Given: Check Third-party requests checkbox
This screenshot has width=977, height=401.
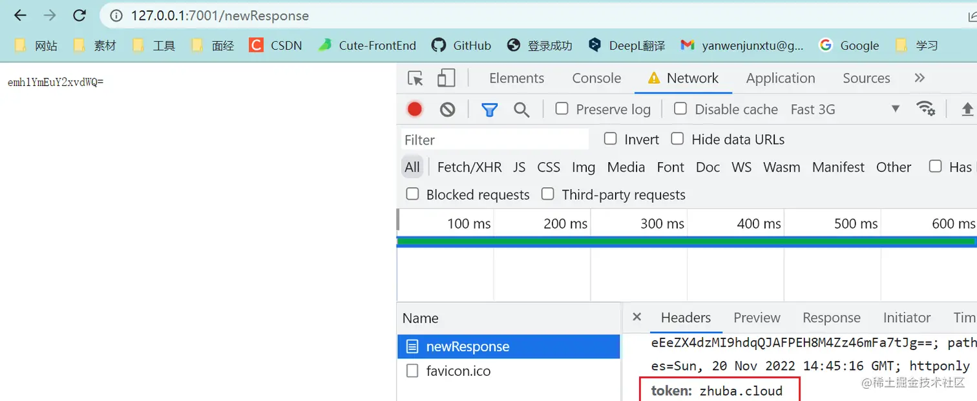Looking at the screenshot, I should 548,194.
